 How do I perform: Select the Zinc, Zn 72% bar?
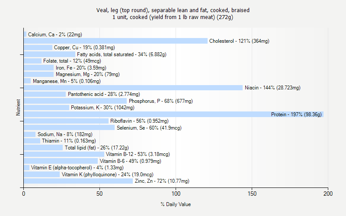(78, 181)
